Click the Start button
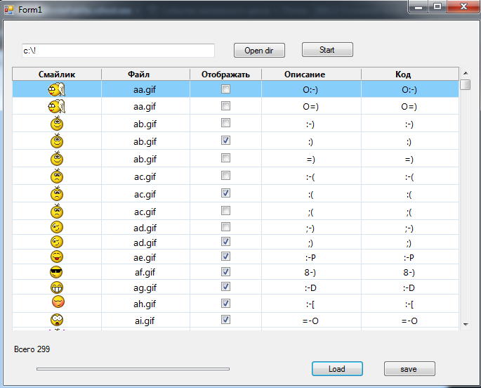The image size is (481, 388). tap(327, 50)
